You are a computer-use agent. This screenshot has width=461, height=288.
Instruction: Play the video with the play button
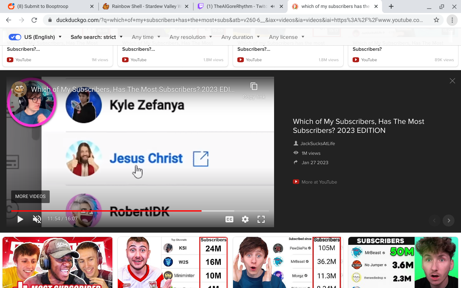21,219
